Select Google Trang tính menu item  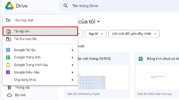[40, 57]
